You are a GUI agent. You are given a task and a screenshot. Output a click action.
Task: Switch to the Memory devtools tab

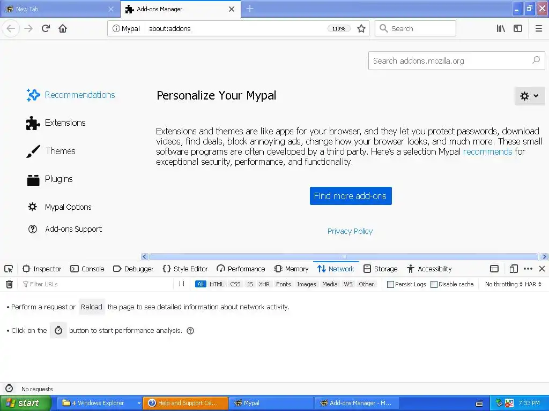[291, 269]
